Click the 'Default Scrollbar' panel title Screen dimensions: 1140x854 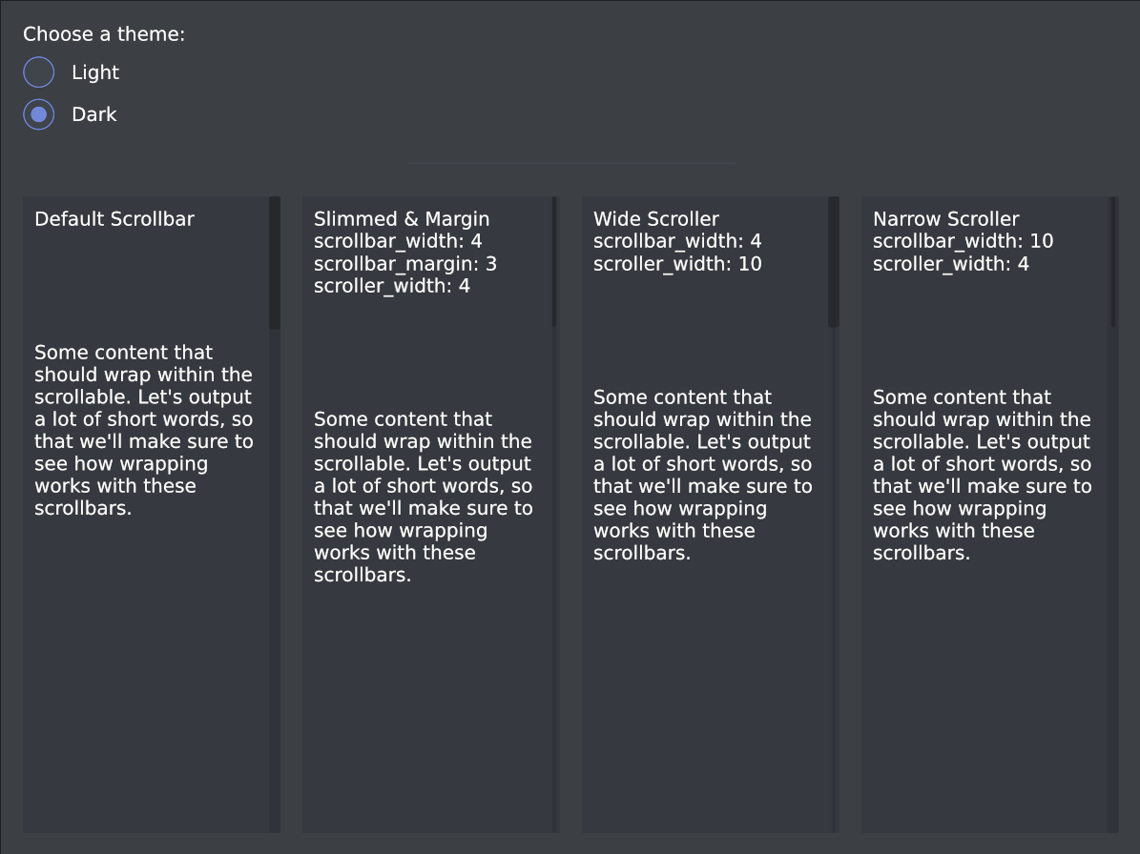tap(114, 219)
